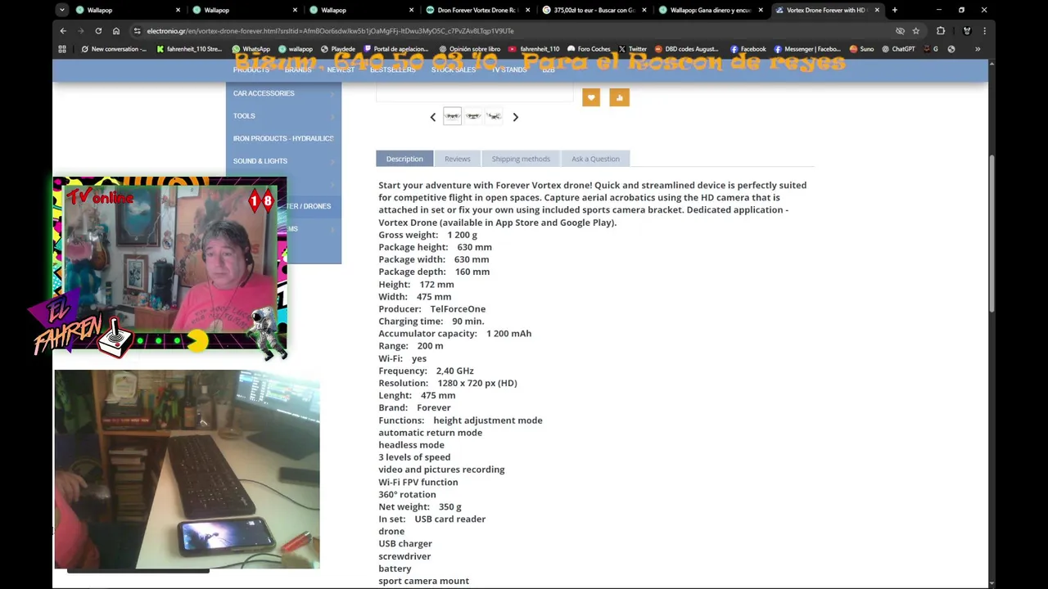
Task: Open the apps grid in bookmarks bar
Action: pyautogui.click(x=62, y=49)
